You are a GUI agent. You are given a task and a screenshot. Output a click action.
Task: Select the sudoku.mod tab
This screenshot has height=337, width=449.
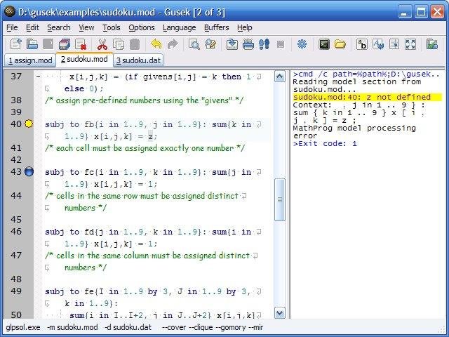84,59
